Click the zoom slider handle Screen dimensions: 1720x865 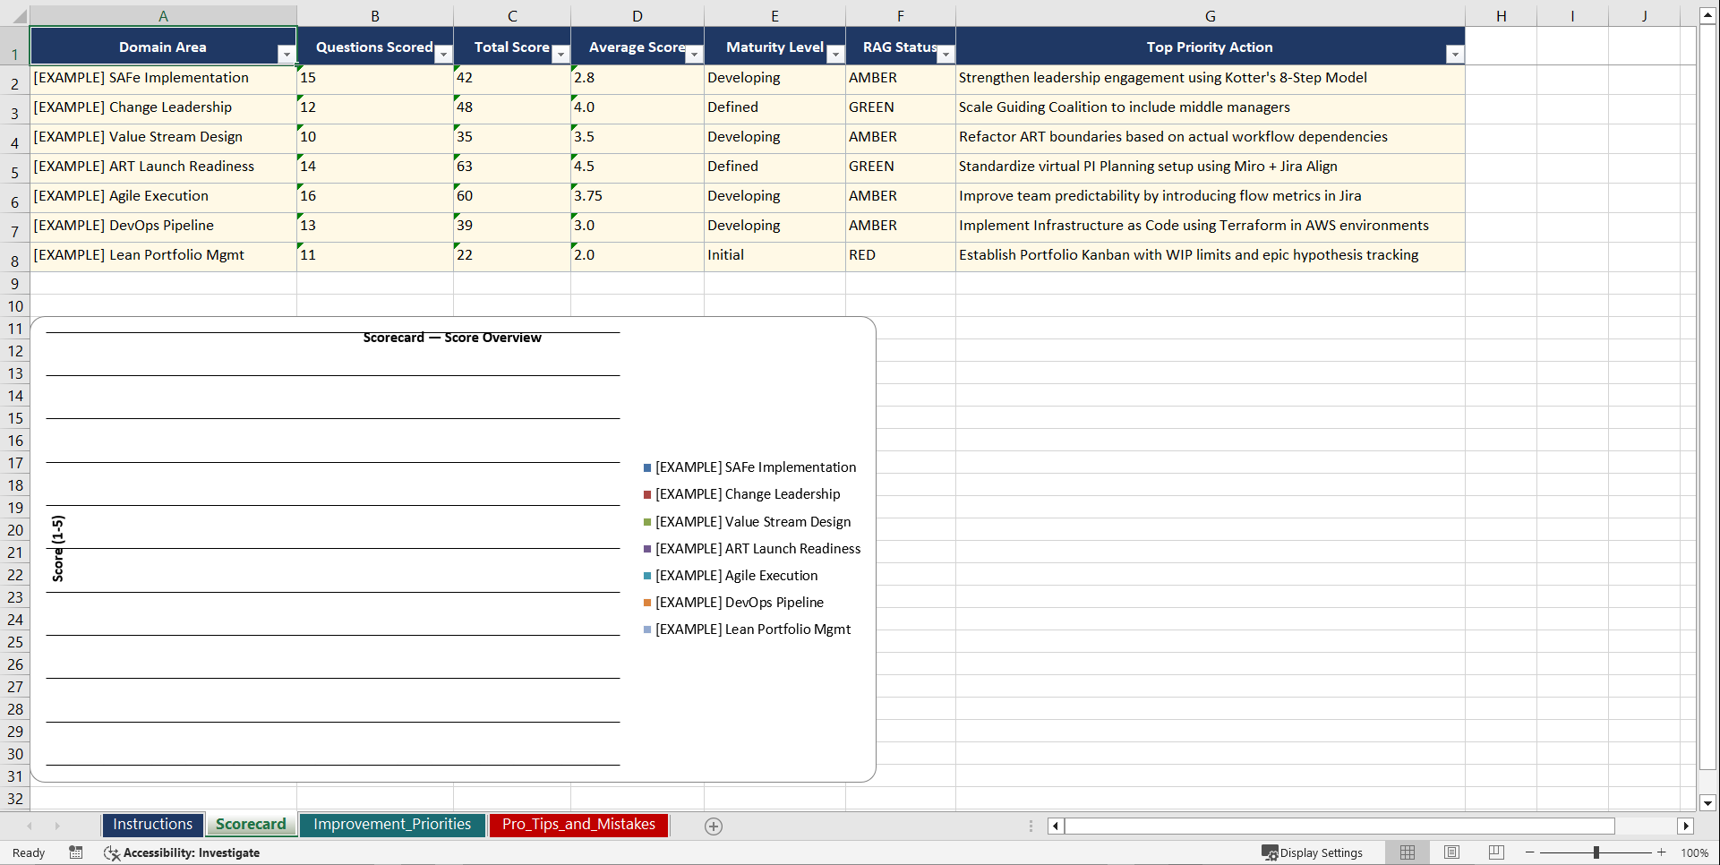[x=1596, y=852]
